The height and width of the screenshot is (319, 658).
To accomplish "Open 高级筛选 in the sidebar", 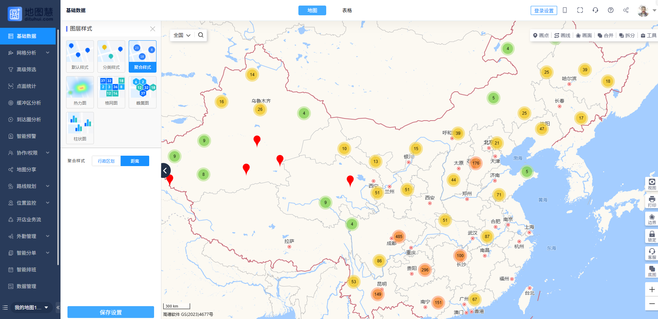I will click(26, 69).
